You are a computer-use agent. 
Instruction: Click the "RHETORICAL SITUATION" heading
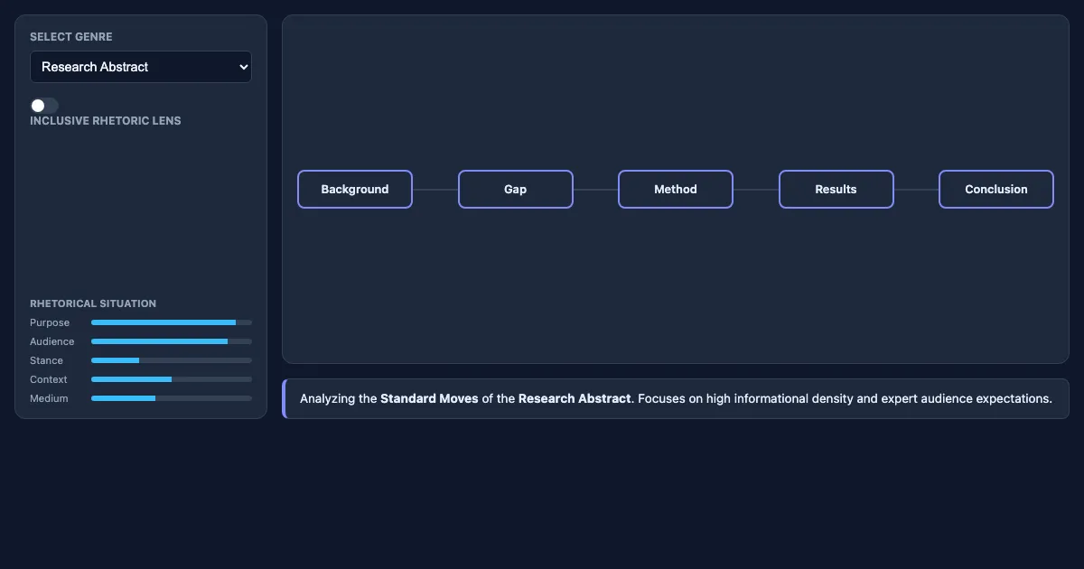pos(93,303)
